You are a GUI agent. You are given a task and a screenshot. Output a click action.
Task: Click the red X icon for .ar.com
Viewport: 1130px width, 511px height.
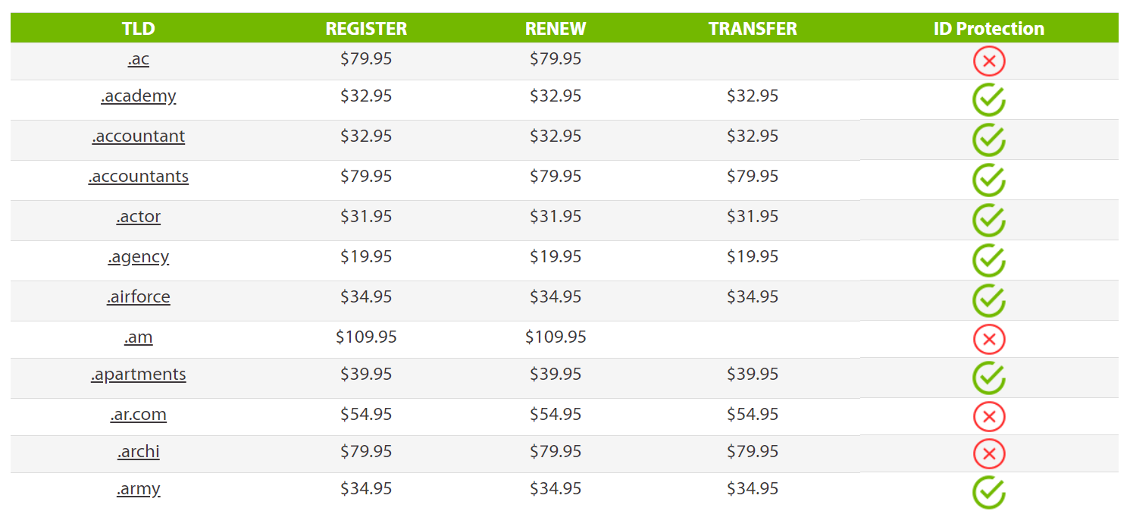[988, 416]
